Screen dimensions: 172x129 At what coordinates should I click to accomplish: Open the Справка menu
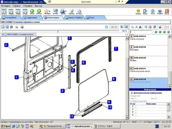click(28, 6)
